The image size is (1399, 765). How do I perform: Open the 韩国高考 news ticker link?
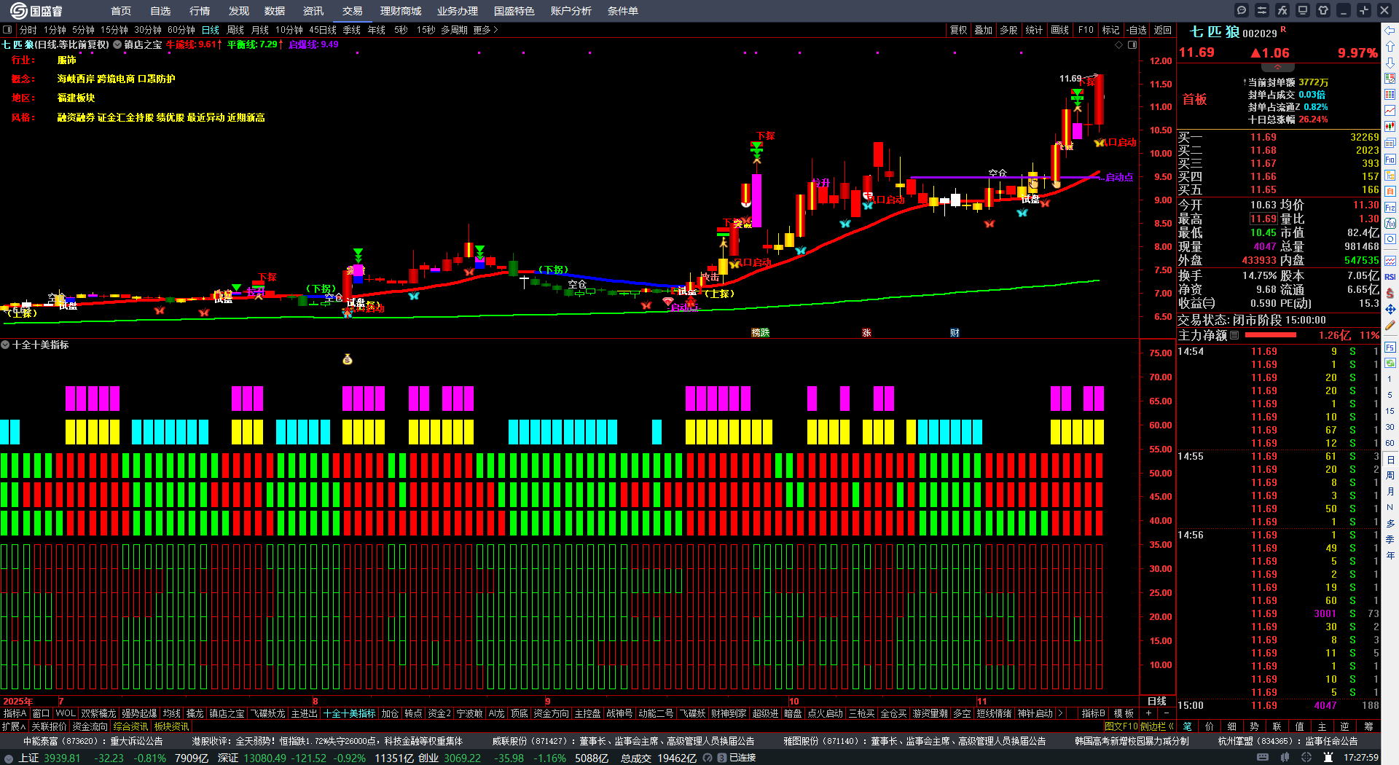coord(1132,741)
